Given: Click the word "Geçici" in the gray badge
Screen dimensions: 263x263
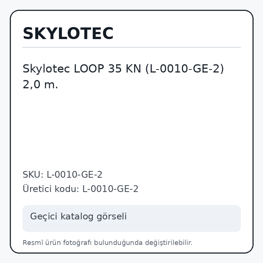Looking at the screenshot, I should (44, 216).
